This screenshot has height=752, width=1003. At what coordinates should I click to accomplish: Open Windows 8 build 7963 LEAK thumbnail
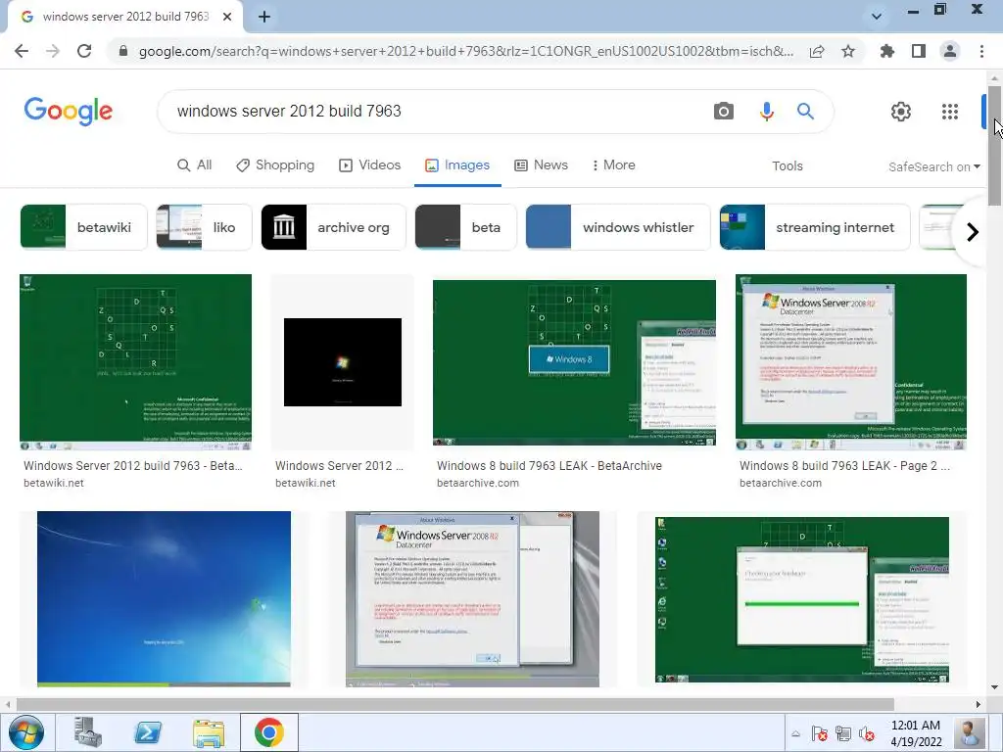pyautogui.click(x=574, y=362)
